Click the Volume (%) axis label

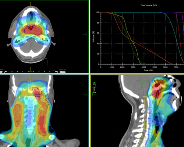tap(93, 37)
